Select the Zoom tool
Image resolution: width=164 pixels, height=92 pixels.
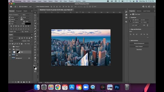pos(35,60)
